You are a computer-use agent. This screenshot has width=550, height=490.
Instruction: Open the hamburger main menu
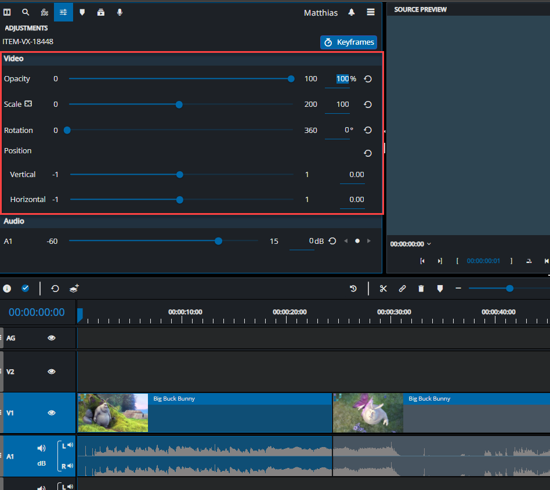coord(371,12)
